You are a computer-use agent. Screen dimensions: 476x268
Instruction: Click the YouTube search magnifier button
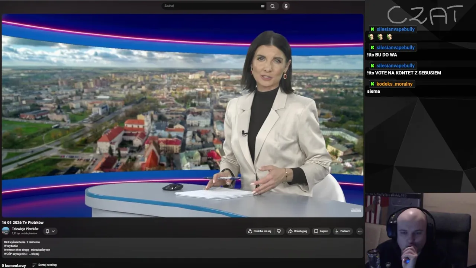273,6
